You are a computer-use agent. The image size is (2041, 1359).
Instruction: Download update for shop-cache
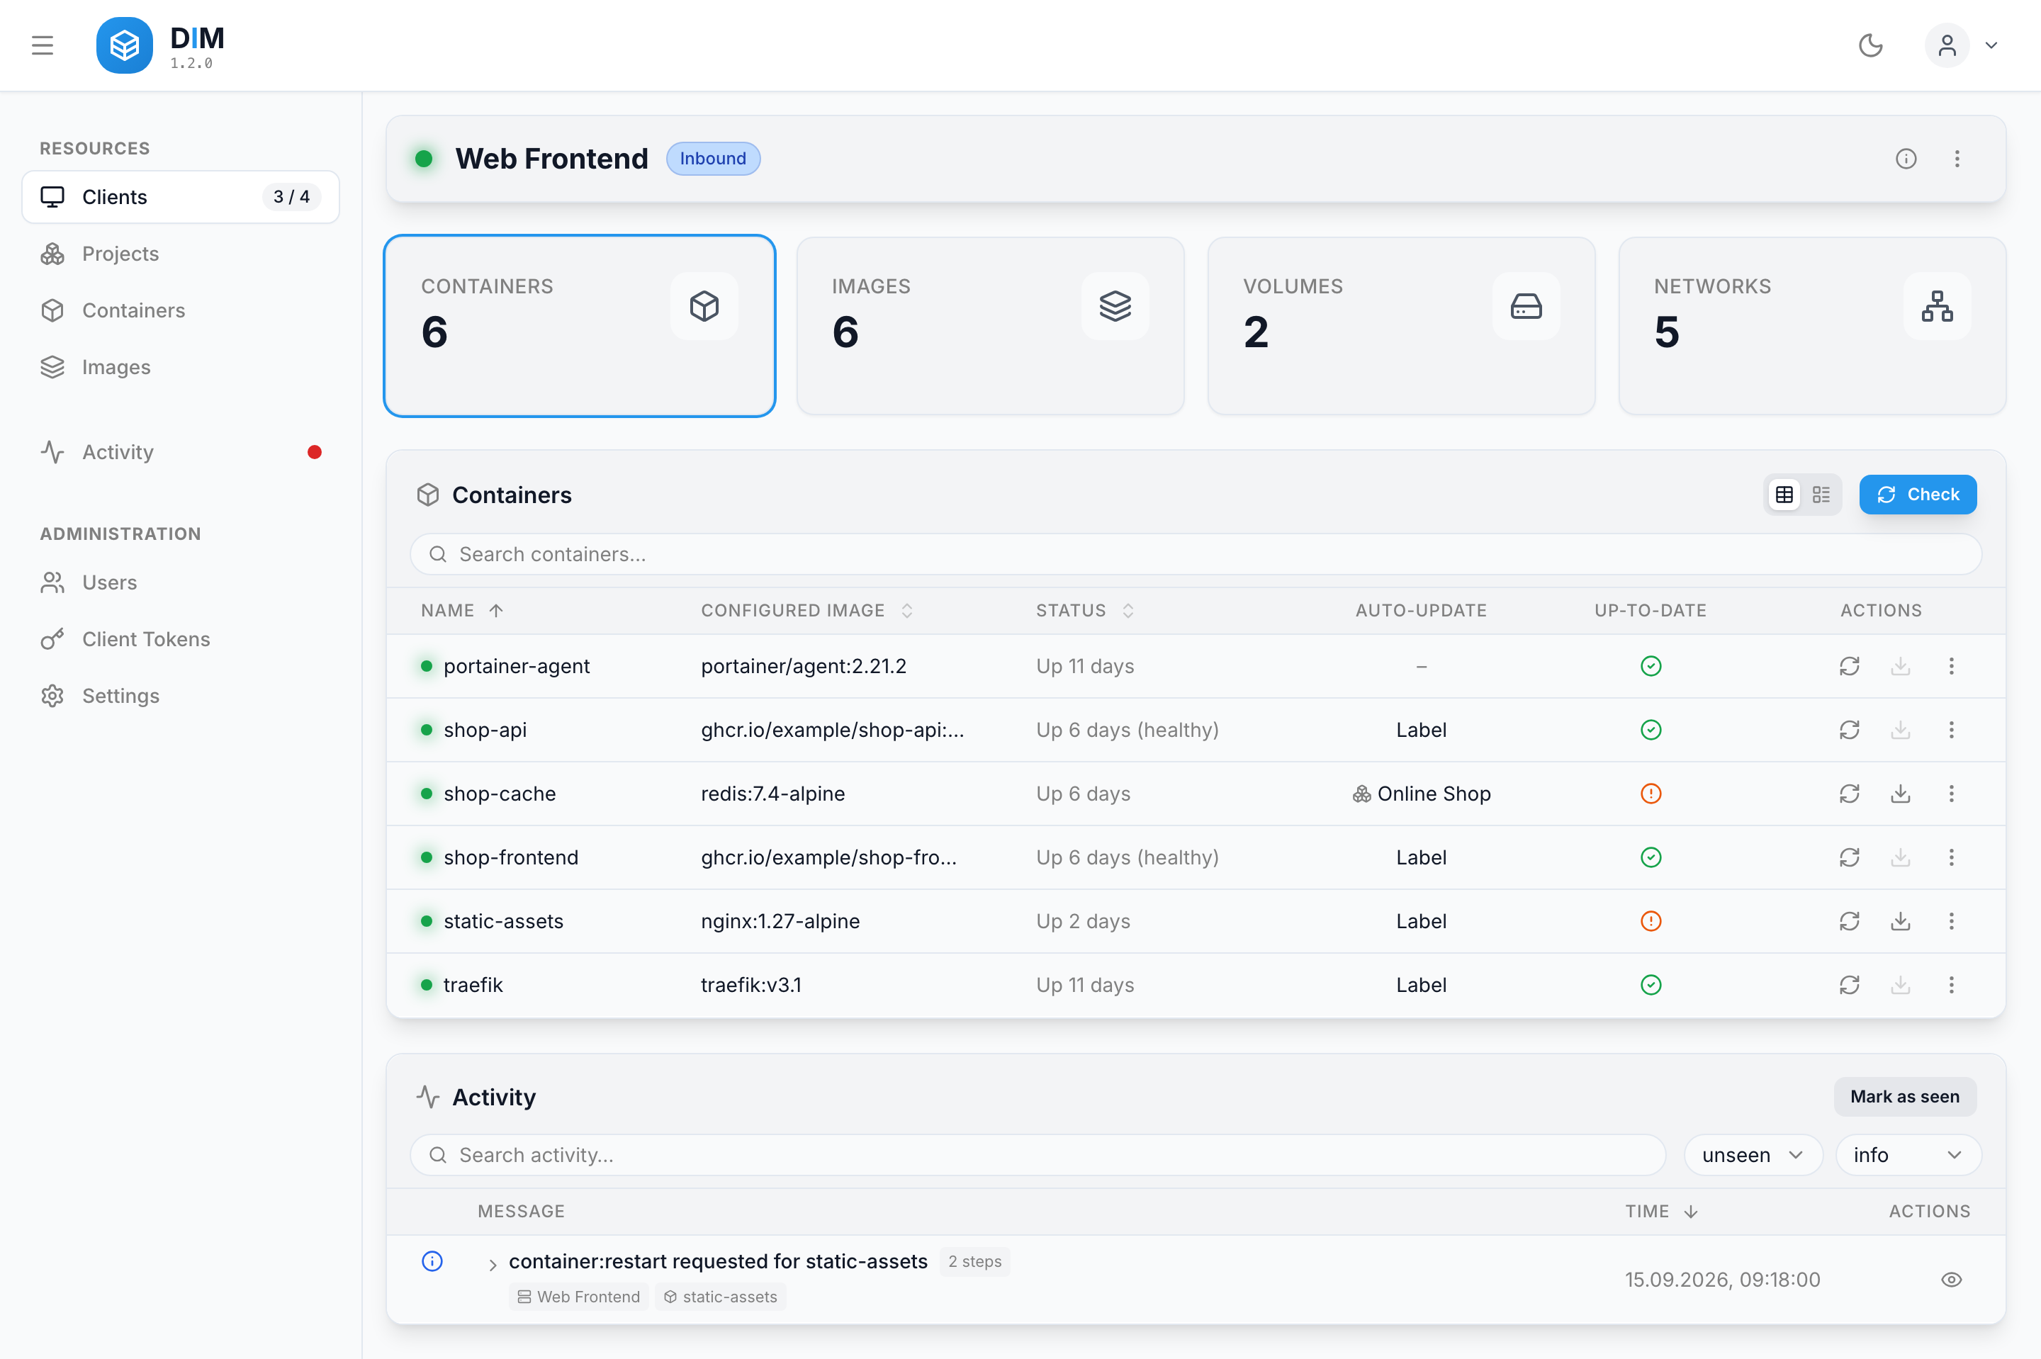[1901, 793]
